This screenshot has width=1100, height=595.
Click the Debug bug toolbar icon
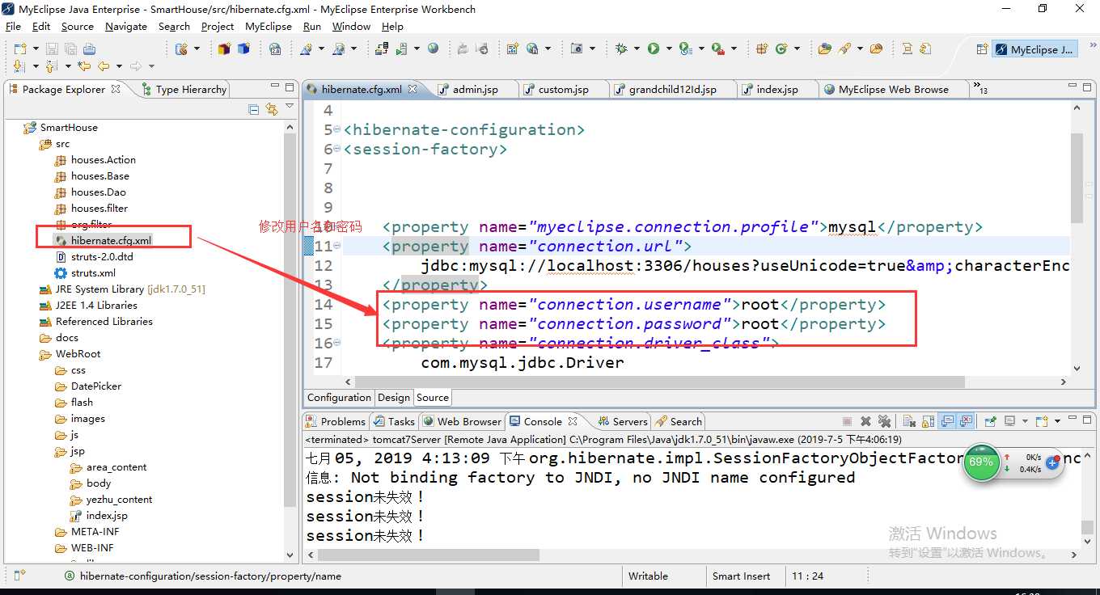(x=621, y=49)
